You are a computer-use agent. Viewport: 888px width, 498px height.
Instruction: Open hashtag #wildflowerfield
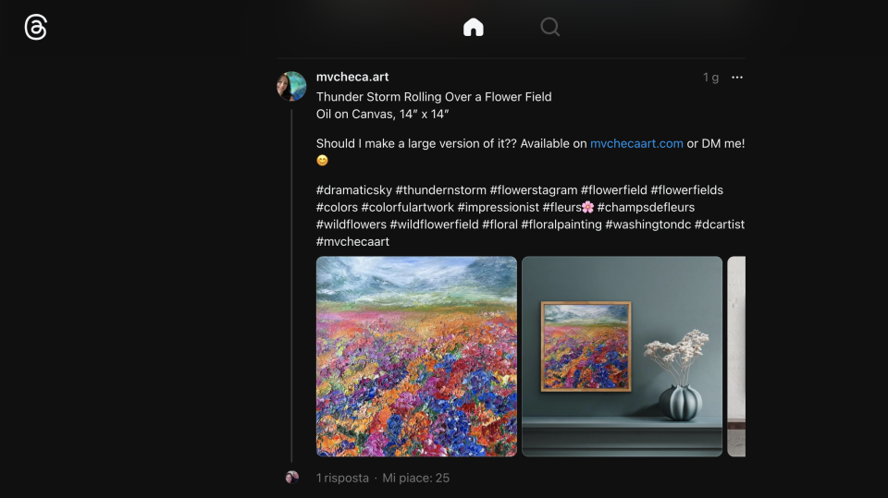click(x=435, y=225)
